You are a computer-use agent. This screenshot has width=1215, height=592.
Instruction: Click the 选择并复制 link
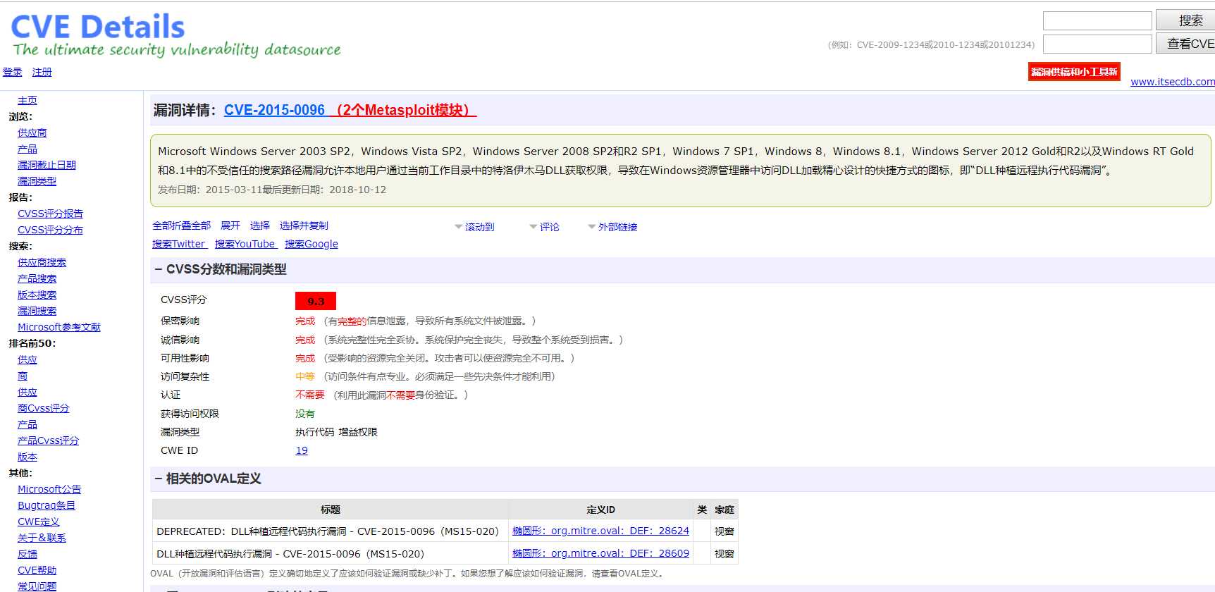tap(304, 226)
